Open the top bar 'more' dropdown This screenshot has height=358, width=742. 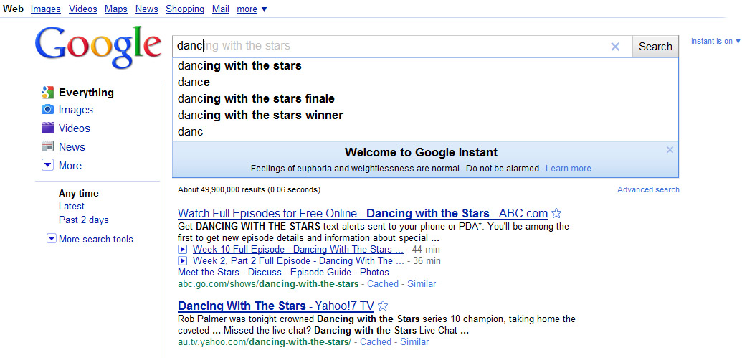click(252, 9)
